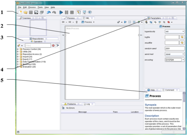Click the Save As toolbar icon
Viewport: 187px width, 135px height.
click(x=36, y=13)
